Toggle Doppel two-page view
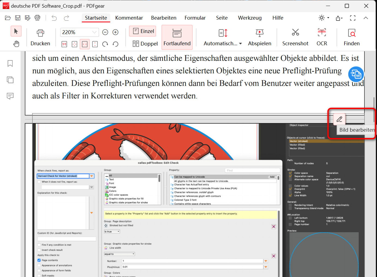The width and height of the screenshot is (377, 277). (x=145, y=43)
